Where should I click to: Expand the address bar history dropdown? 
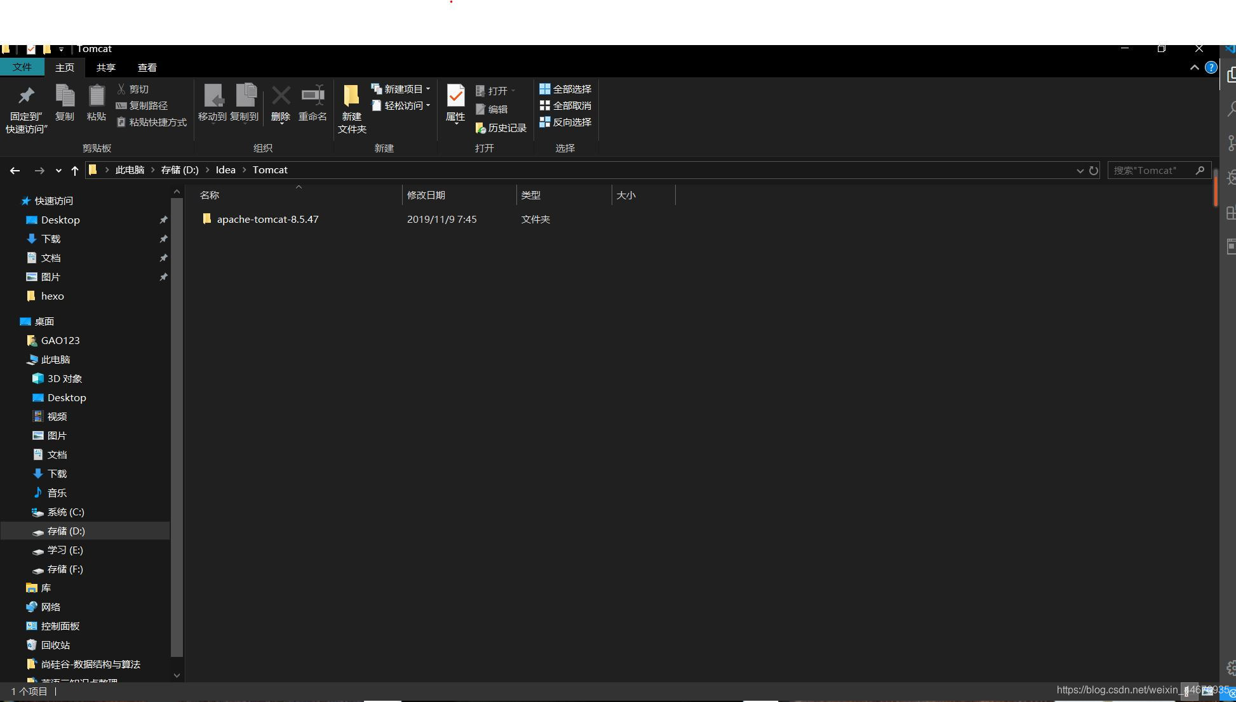pyautogui.click(x=1080, y=170)
